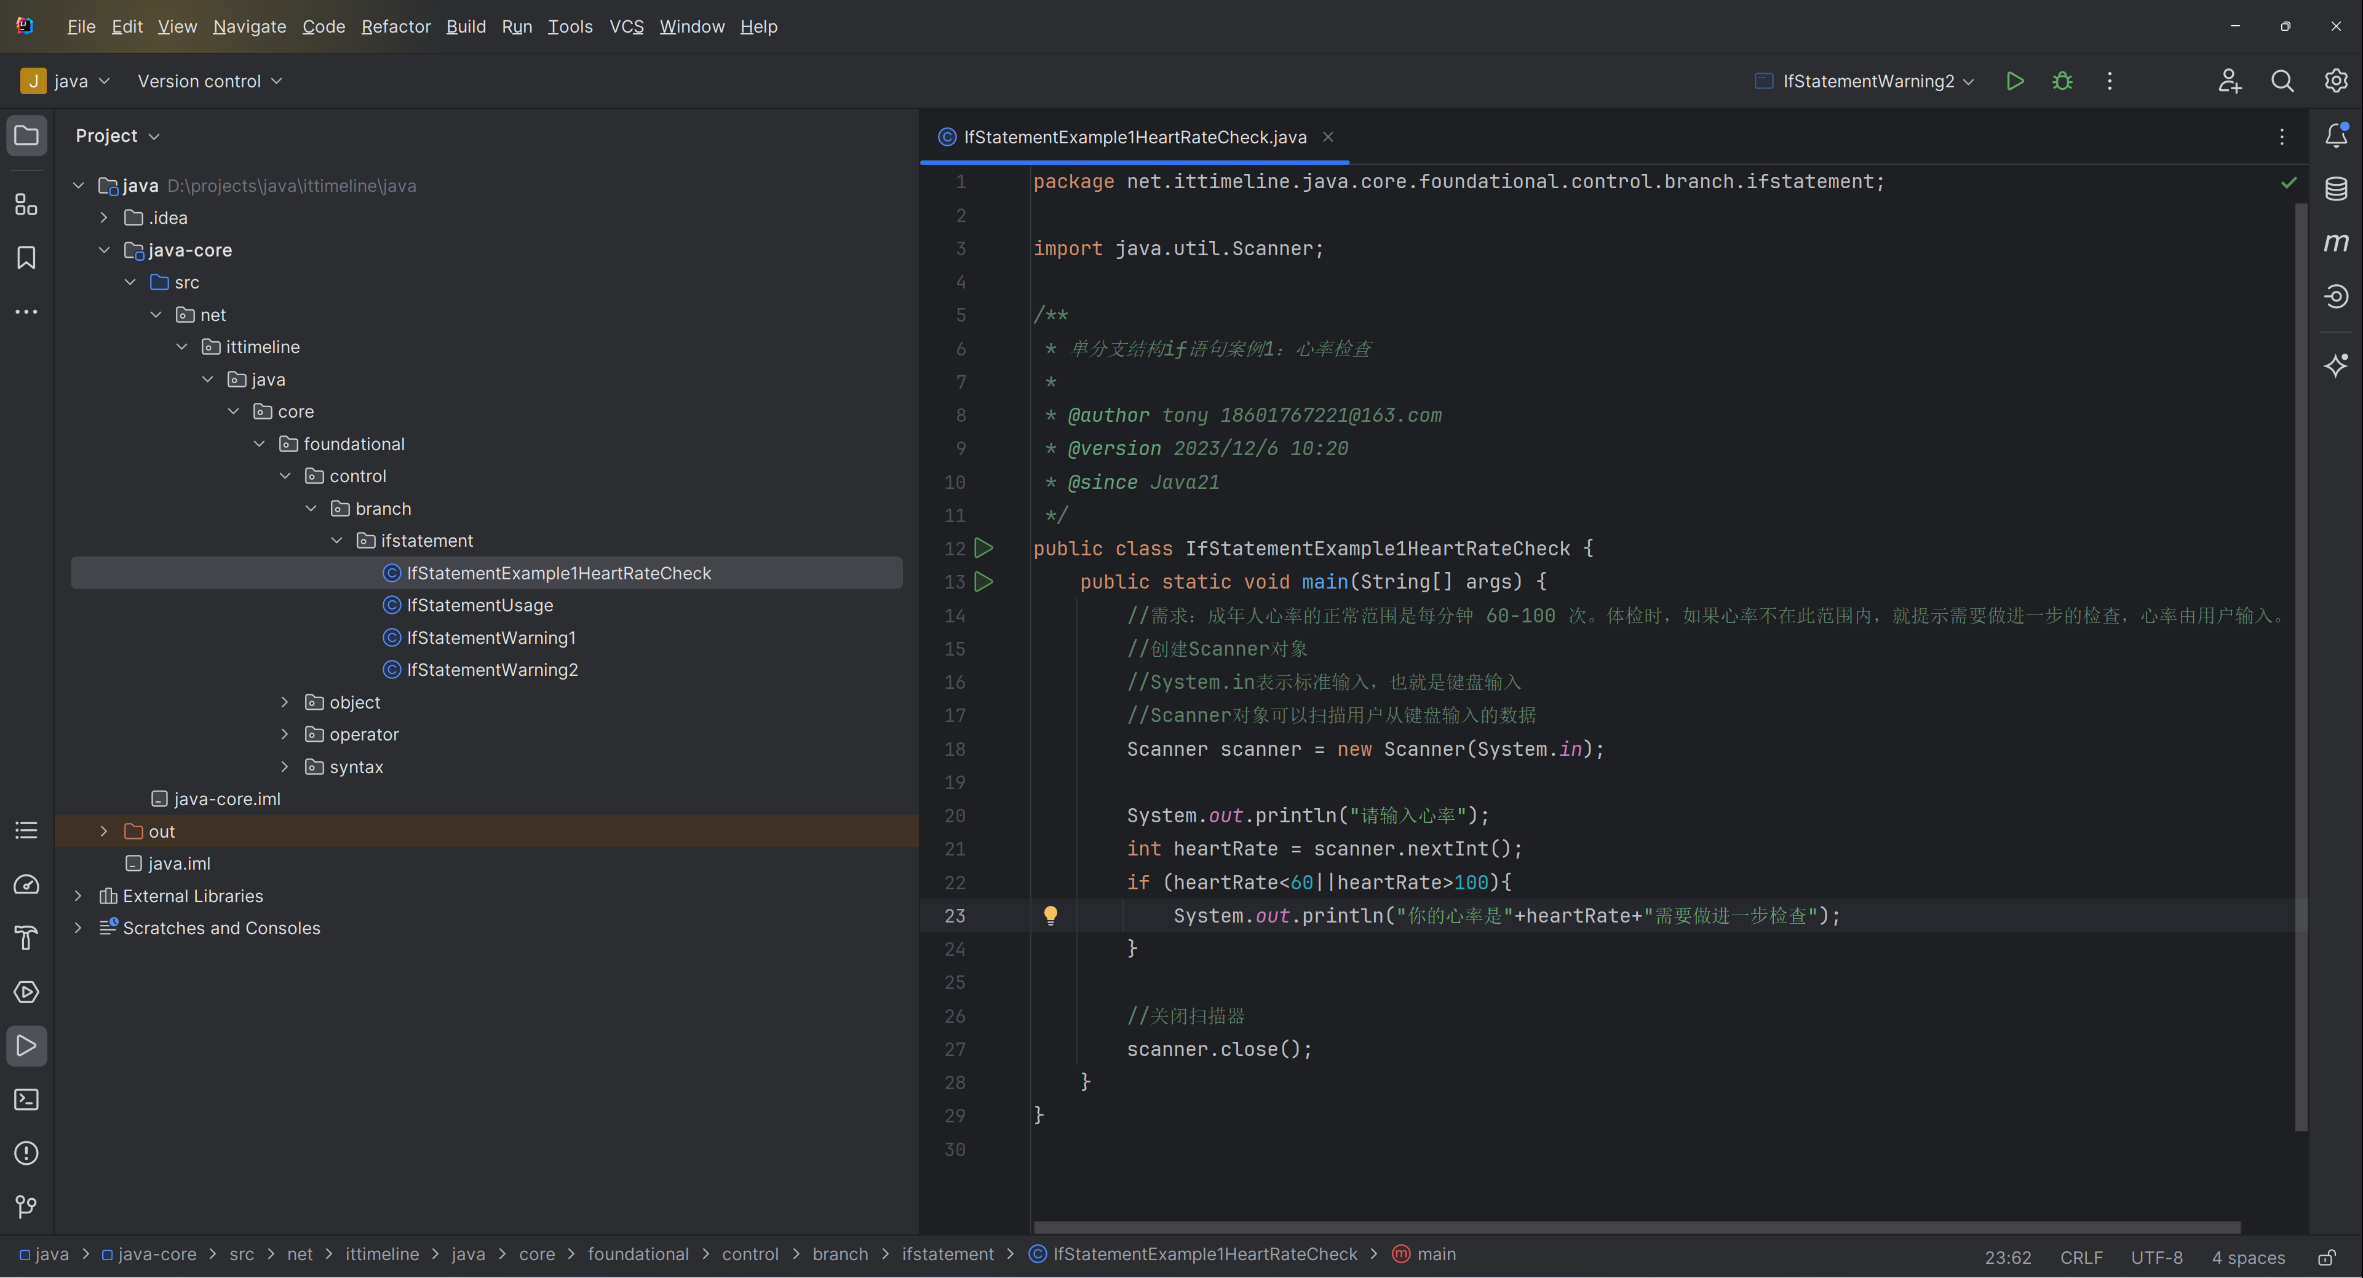
Task: Expand the operator package
Action: (x=284, y=734)
